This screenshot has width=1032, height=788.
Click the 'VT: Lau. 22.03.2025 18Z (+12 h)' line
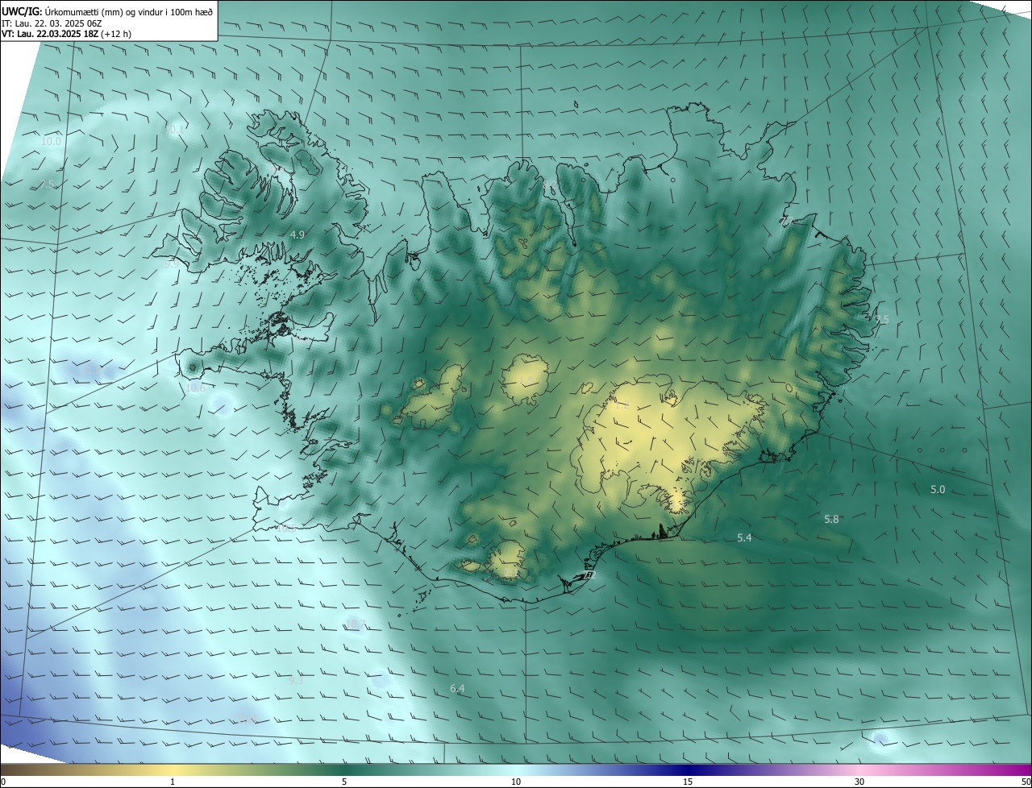tap(66, 34)
